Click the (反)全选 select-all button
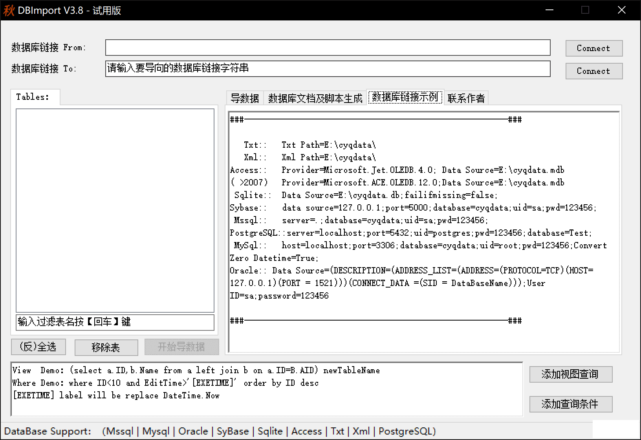 tap(38, 347)
